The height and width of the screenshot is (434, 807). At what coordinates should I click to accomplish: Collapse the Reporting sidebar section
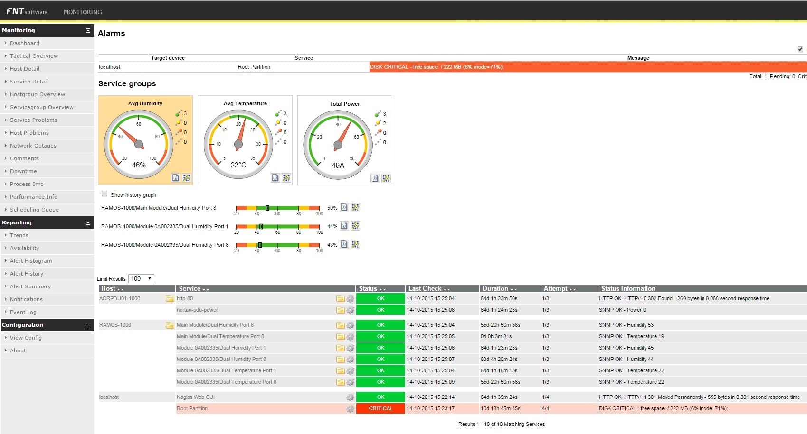[x=88, y=222]
